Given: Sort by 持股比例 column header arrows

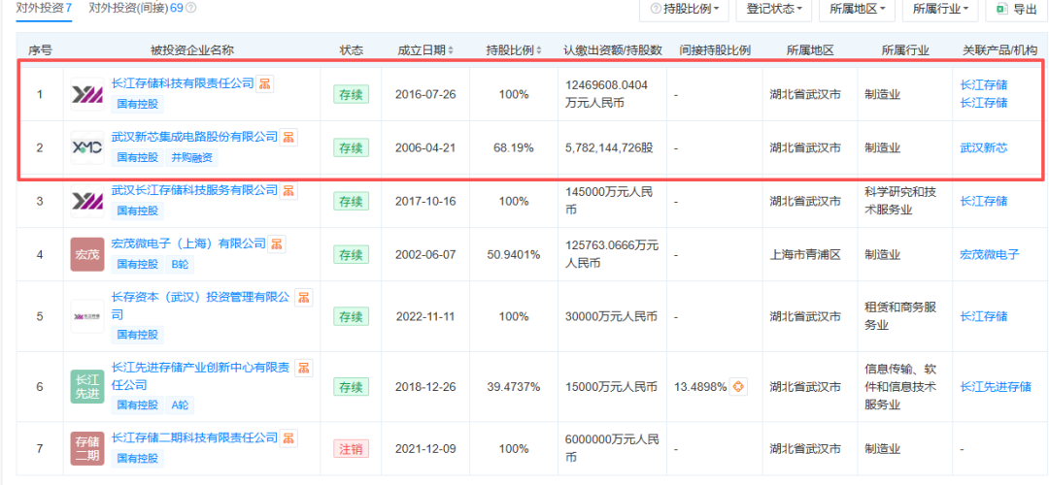Looking at the screenshot, I should click(538, 50).
